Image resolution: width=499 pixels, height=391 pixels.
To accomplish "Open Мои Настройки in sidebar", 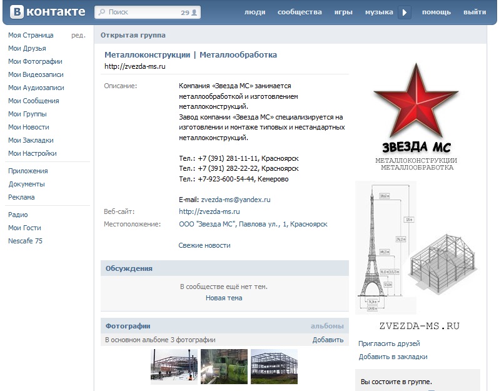I will [x=33, y=153].
